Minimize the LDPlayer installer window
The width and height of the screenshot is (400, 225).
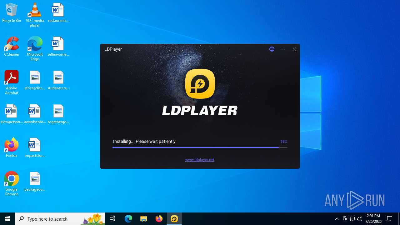pyautogui.click(x=283, y=49)
